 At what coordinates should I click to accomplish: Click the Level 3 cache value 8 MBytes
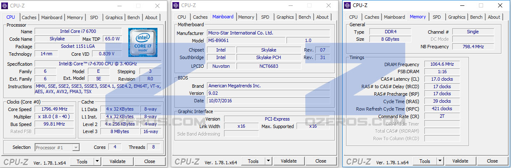[120, 131]
